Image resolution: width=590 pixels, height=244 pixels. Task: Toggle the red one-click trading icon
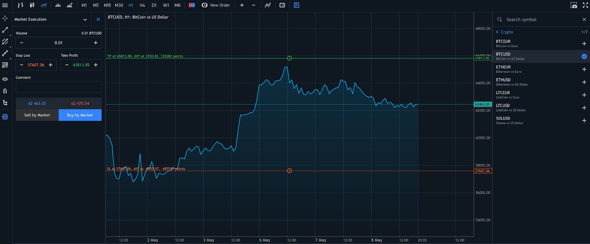pyautogui.click(x=192, y=5)
